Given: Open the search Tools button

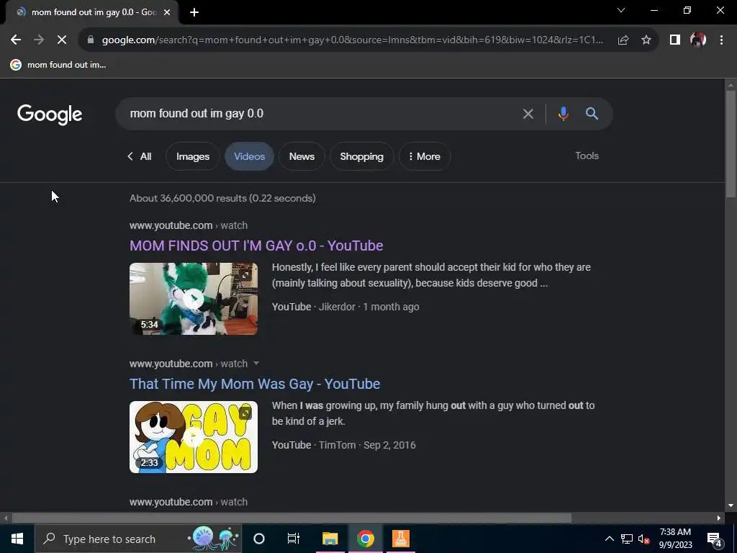Looking at the screenshot, I should click(x=587, y=156).
